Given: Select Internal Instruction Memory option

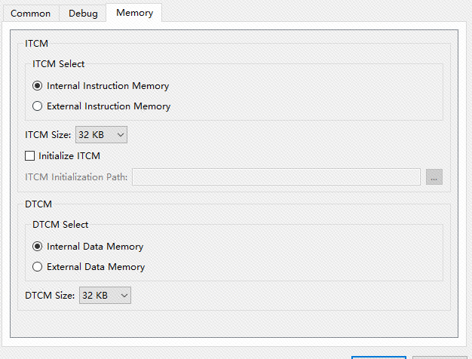Looking at the screenshot, I should [38, 86].
